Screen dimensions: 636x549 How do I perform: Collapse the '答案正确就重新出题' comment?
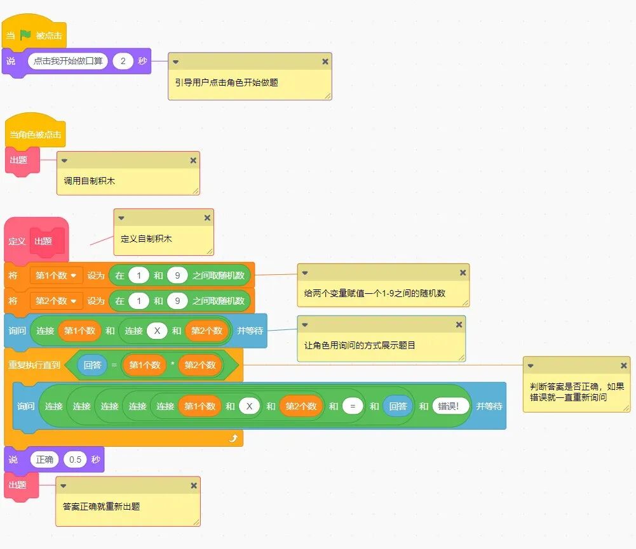(x=64, y=486)
